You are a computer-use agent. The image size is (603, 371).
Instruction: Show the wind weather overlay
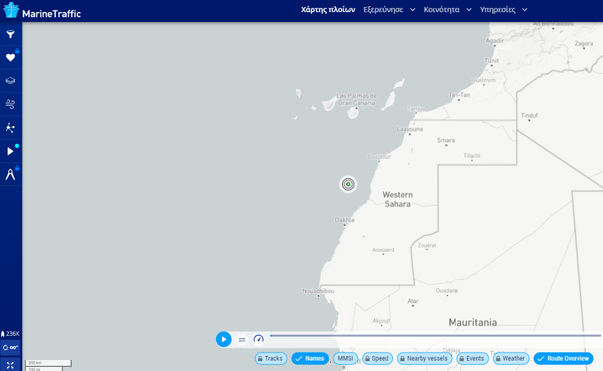(x=10, y=104)
